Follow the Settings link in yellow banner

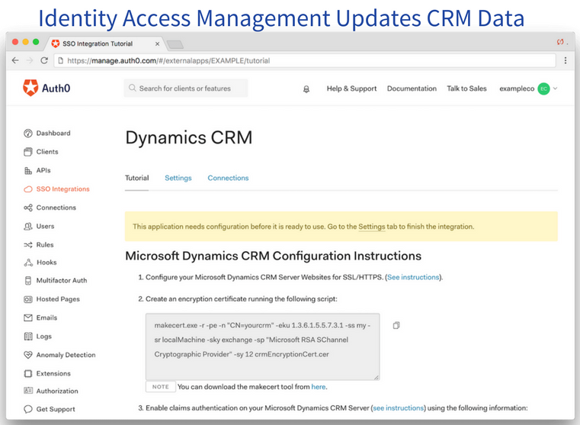372,227
